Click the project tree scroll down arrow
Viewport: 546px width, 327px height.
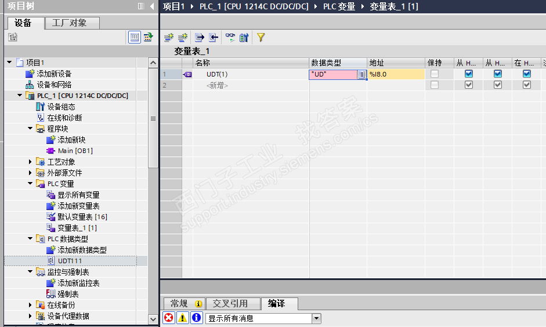point(153,319)
